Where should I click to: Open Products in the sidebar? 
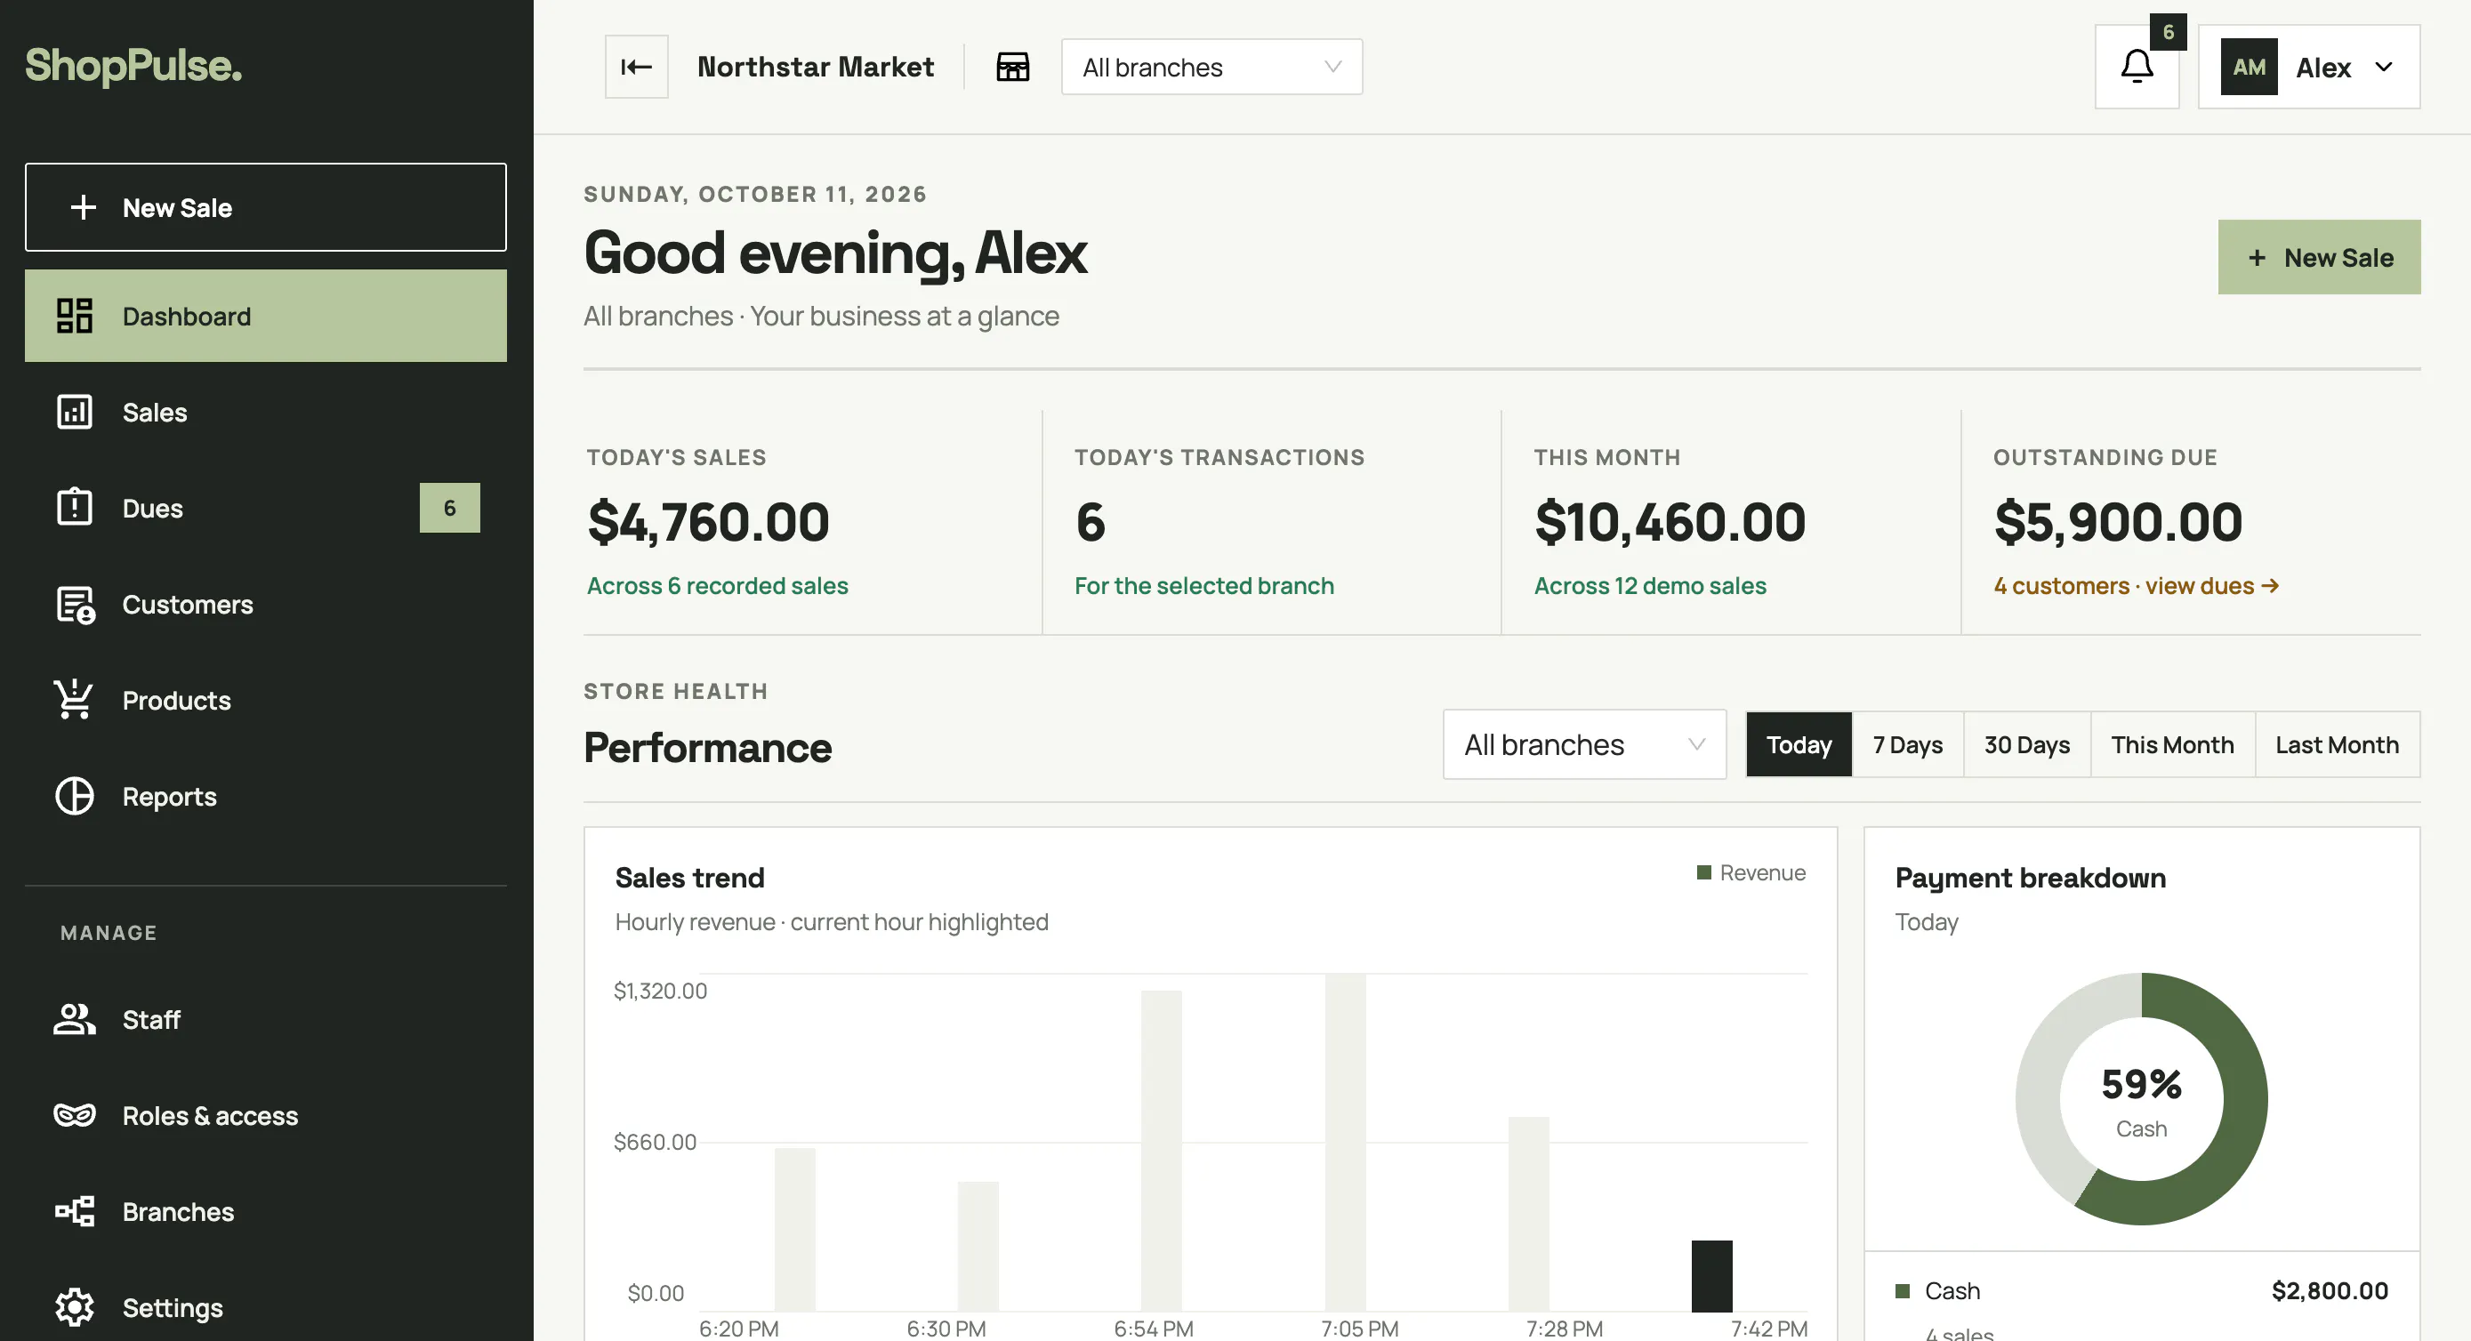[x=266, y=700]
